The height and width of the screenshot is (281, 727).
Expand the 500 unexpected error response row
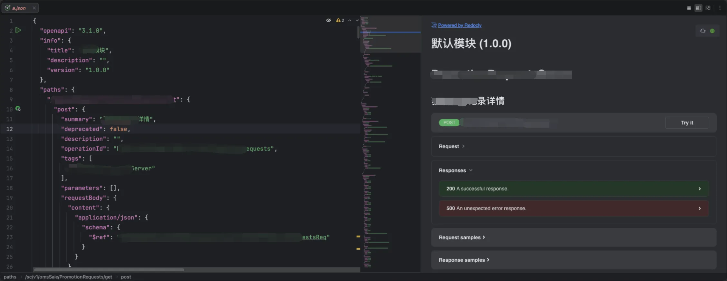(x=573, y=208)
